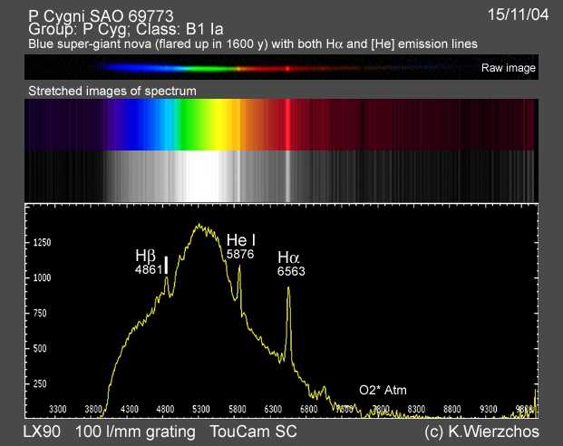Click x-axis value '5300'

[x=201, y=409]
